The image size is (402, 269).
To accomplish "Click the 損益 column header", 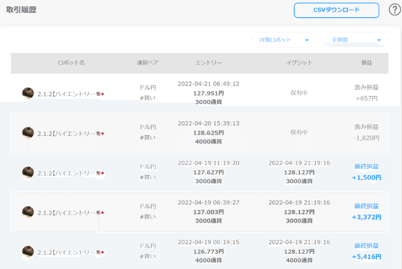I will [x=366, y=63].
